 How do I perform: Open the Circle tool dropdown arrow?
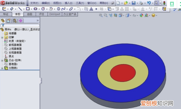coord(47,9)
